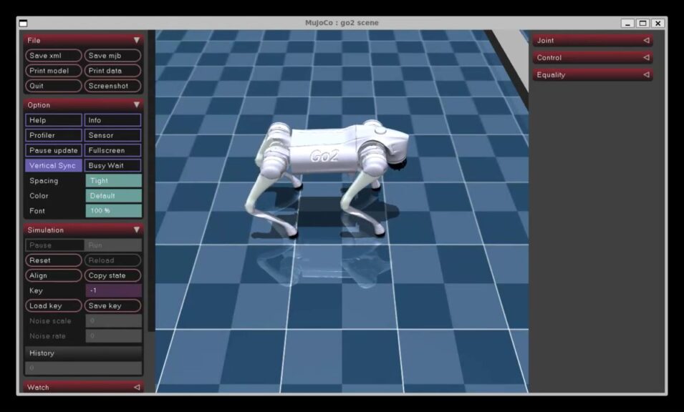Expand the Equality panel
Screen dimensions: 684x412
(x=645, y=75)
